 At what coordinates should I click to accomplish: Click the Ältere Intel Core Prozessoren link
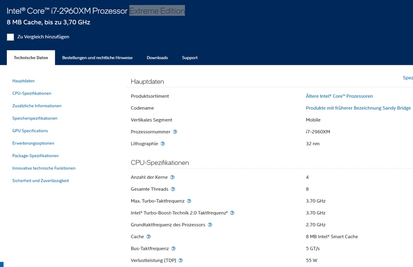point(339,96)
